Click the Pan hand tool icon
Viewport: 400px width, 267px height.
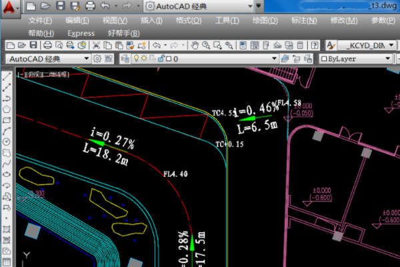tap(195, 45)
